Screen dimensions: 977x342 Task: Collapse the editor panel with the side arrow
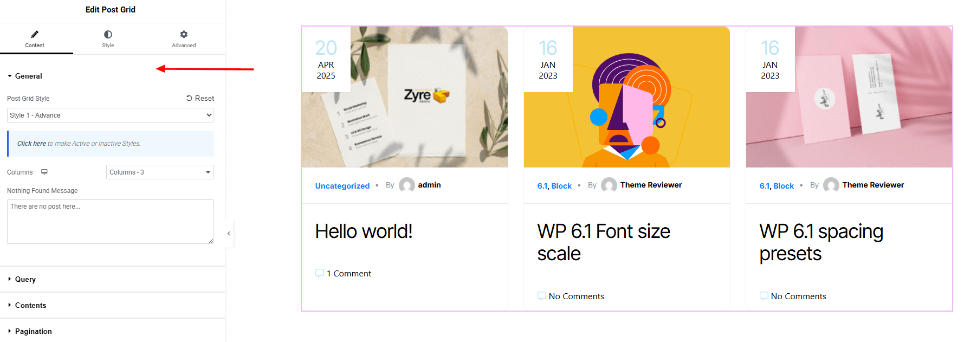click(229, 234)
